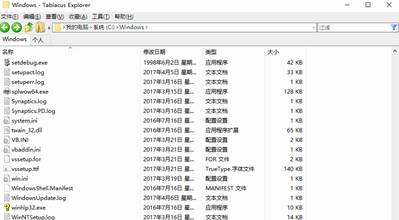Screen dimensions: 399x220
Task: Navigate to 系统 (C:) in breadcrumb
Action: click(x=104, y=27)
